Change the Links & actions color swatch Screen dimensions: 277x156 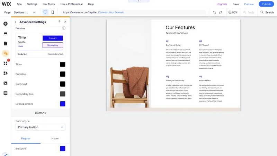pyautogui.click(x=63, y=104)
